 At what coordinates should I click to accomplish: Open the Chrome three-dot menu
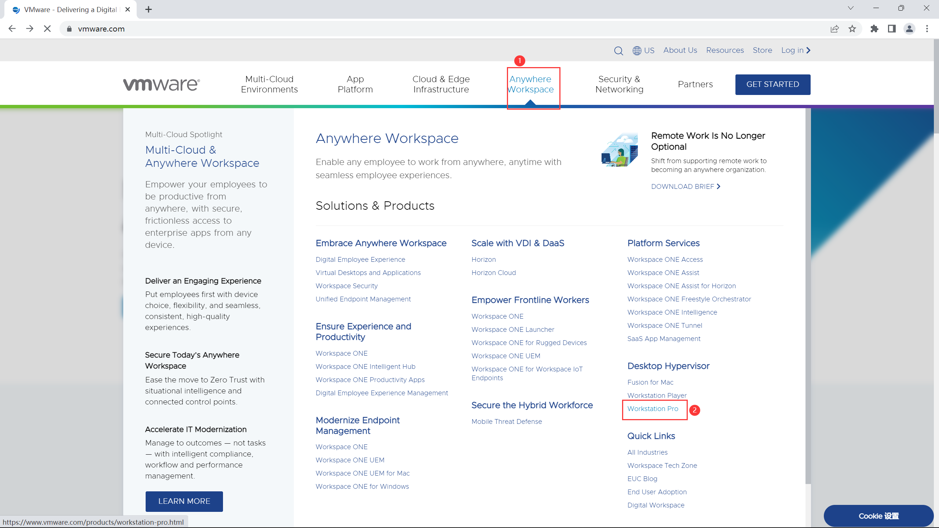(x=927, y=29)
